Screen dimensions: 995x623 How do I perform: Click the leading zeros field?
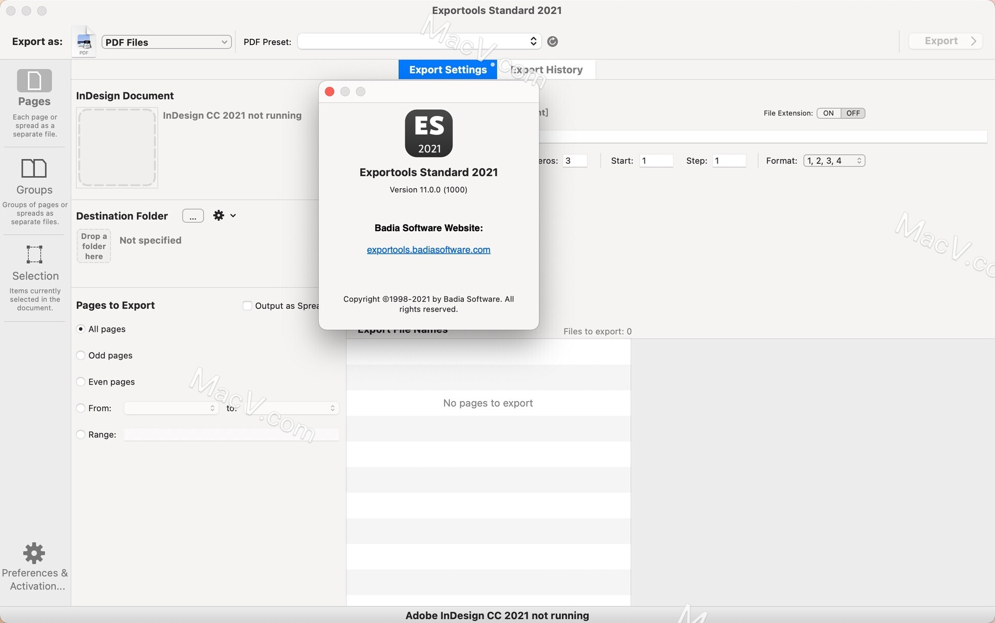pyautogui.click(x=575, y=161)
